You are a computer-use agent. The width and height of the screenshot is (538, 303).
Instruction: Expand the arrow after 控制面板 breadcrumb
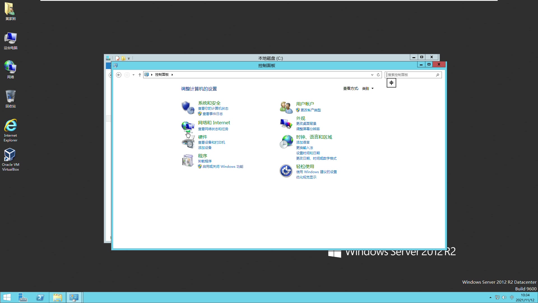point(172,75)
